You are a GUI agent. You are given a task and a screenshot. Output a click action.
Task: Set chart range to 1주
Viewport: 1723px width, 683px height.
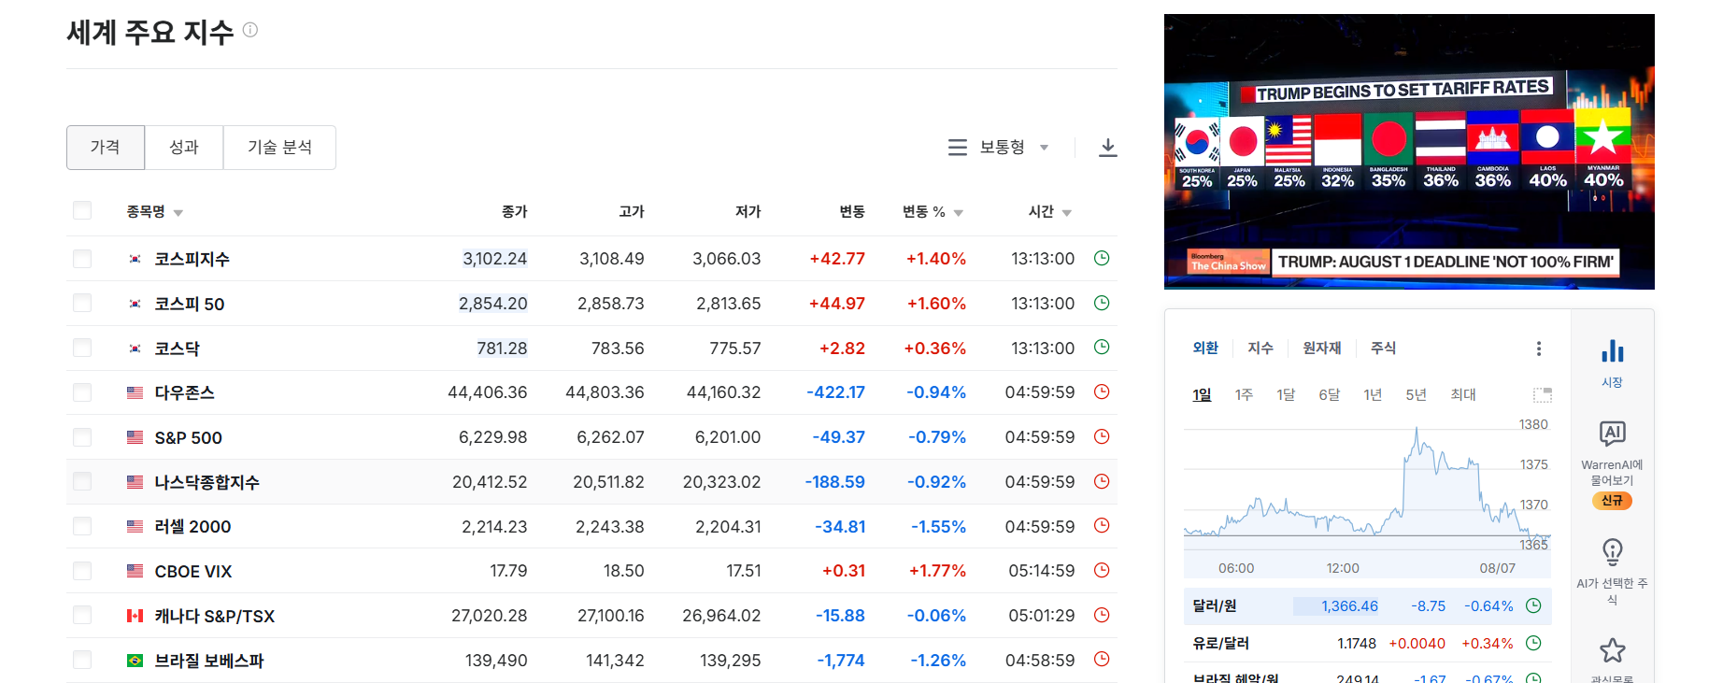[1244, 394]
